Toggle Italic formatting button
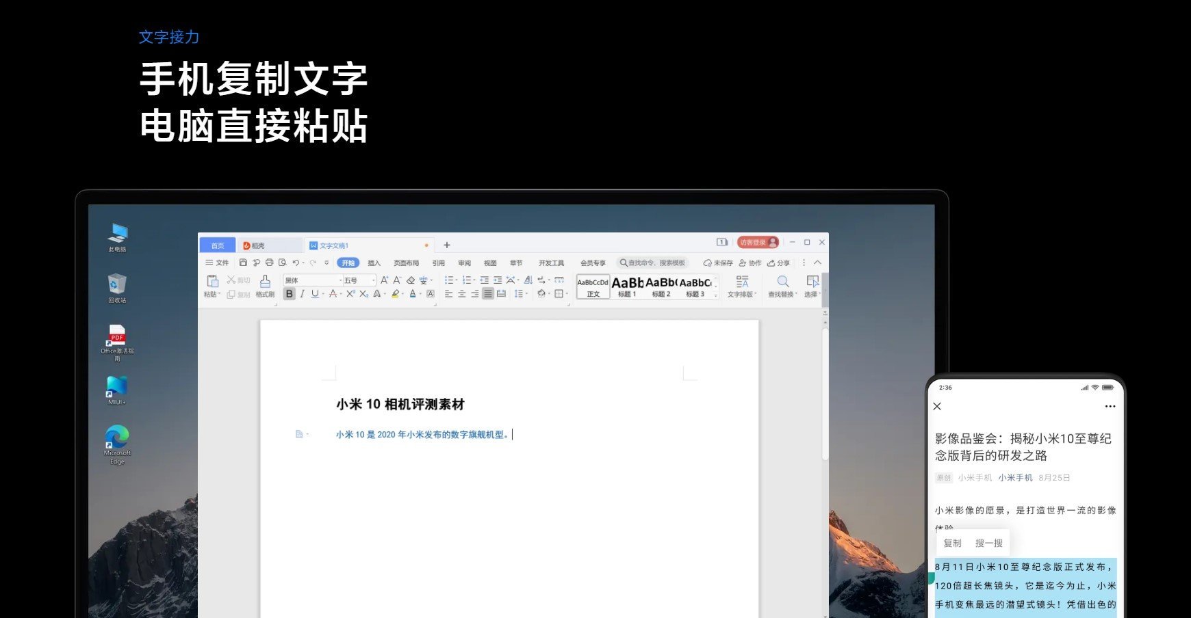This screenshot has height=618, width=1191. point(302,294)
